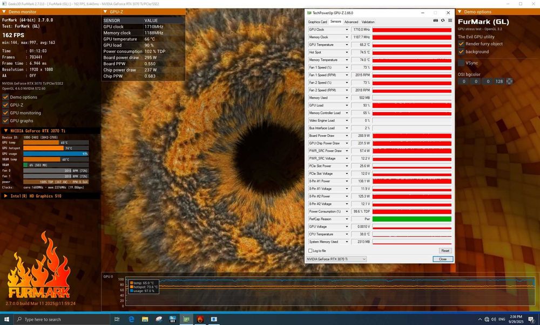Open the Windows Start menu
Screen dimensions: 540x325
(6, 319)
